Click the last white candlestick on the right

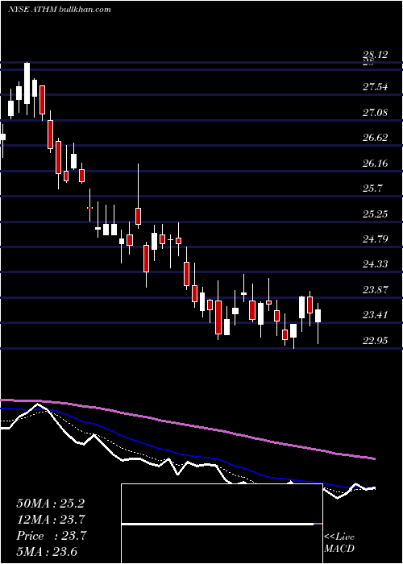[x=318, y=316]
